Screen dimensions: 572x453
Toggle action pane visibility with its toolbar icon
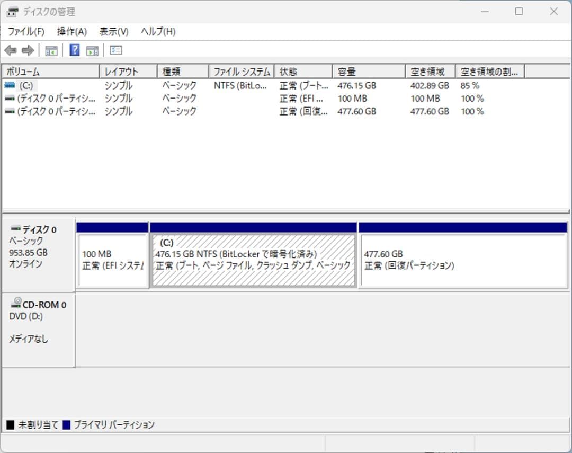pyautogui.click(x=92, y=50)
